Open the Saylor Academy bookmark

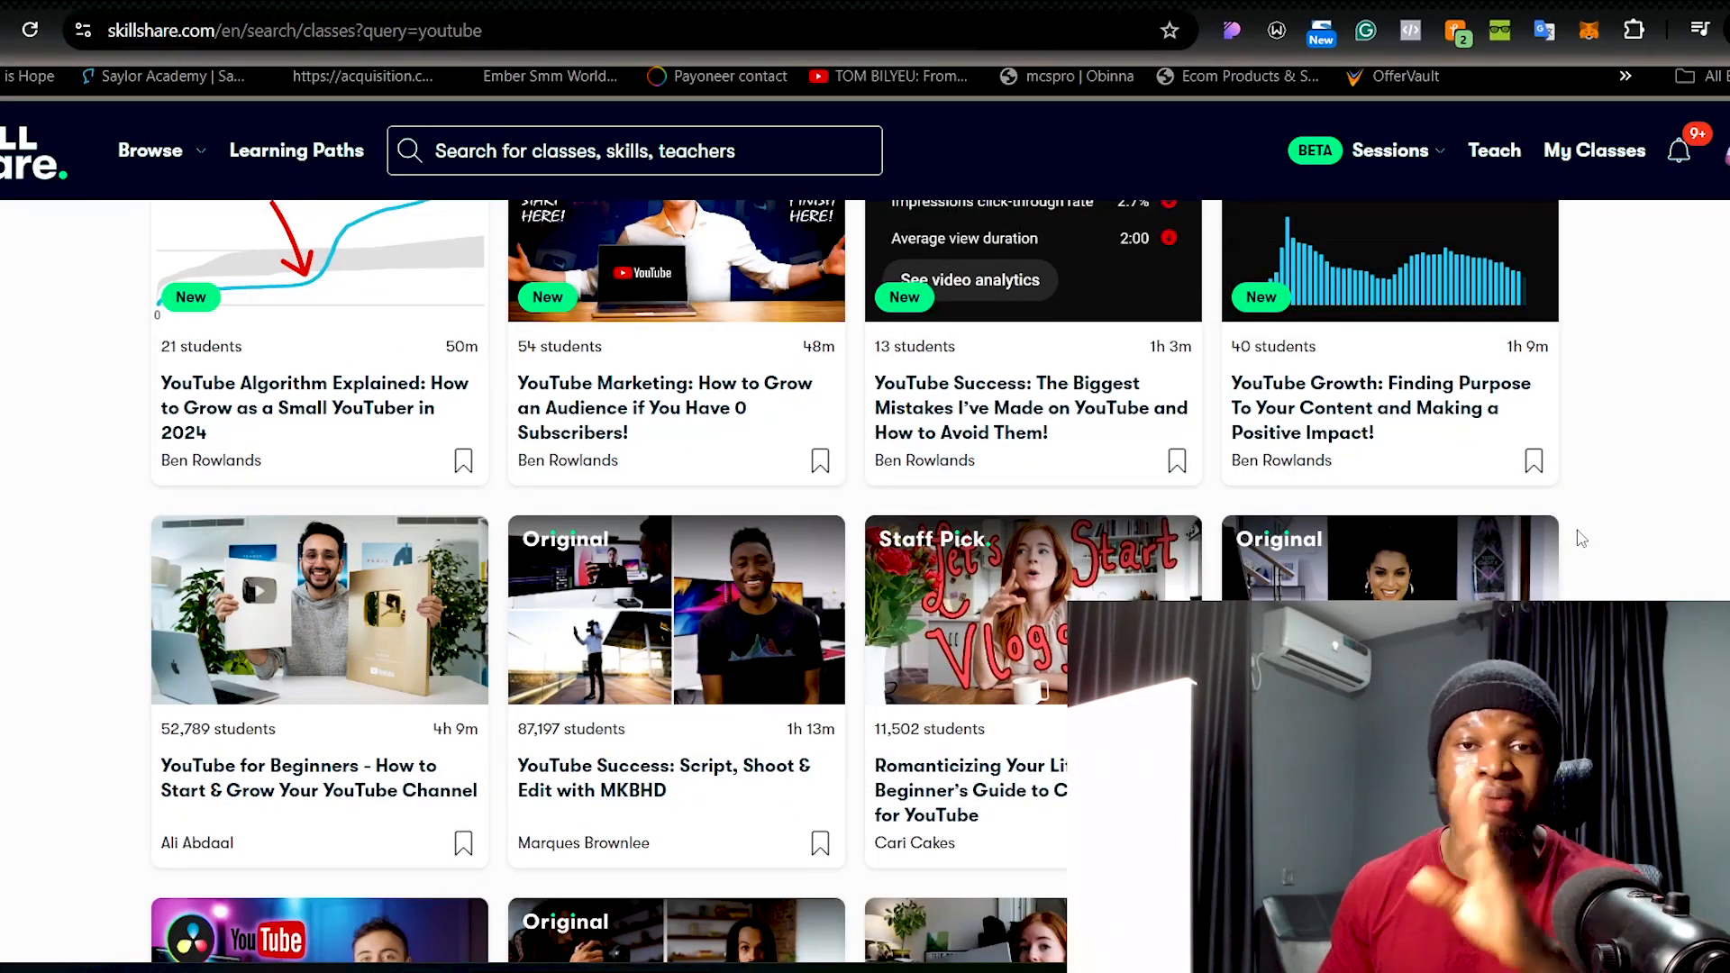click(x=163, y=77)
